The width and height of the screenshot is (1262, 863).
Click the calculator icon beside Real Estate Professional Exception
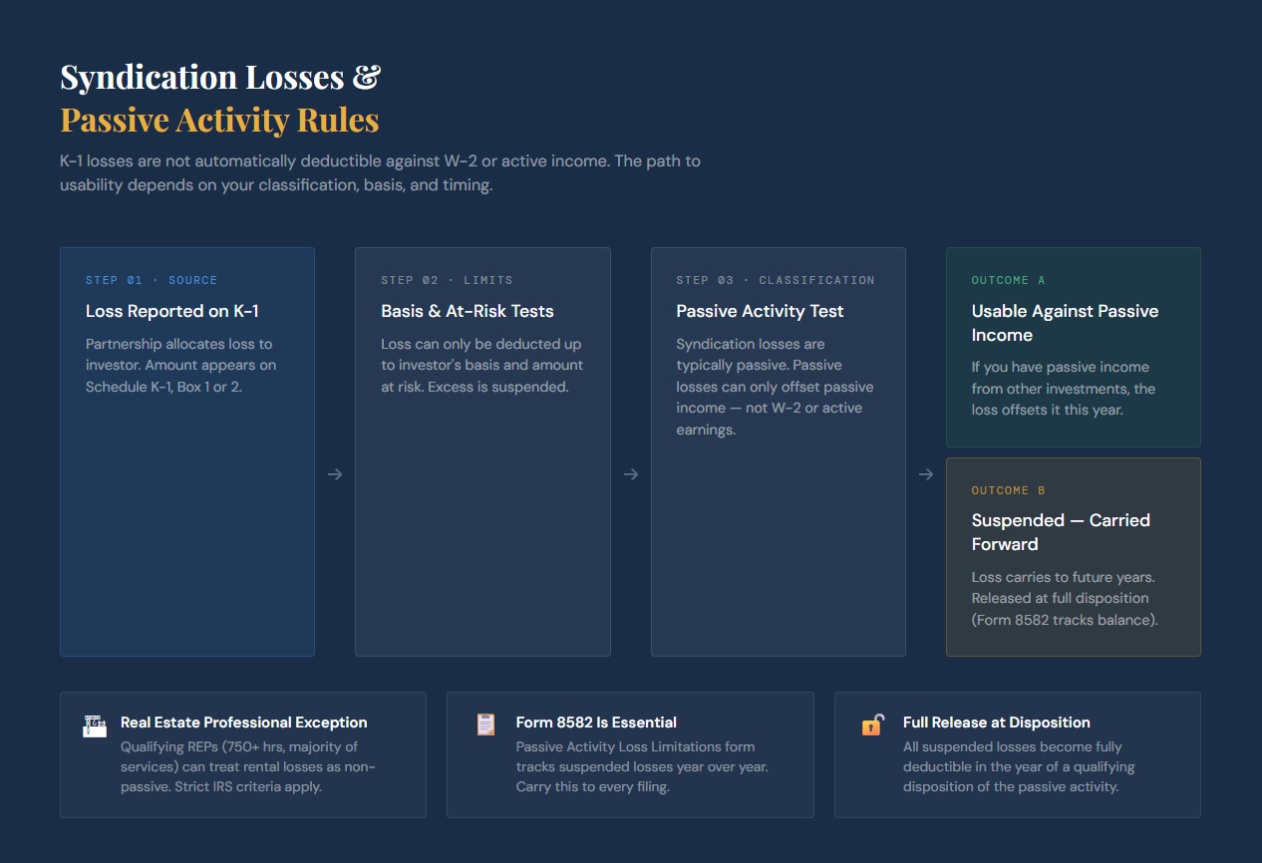point(95,726)
